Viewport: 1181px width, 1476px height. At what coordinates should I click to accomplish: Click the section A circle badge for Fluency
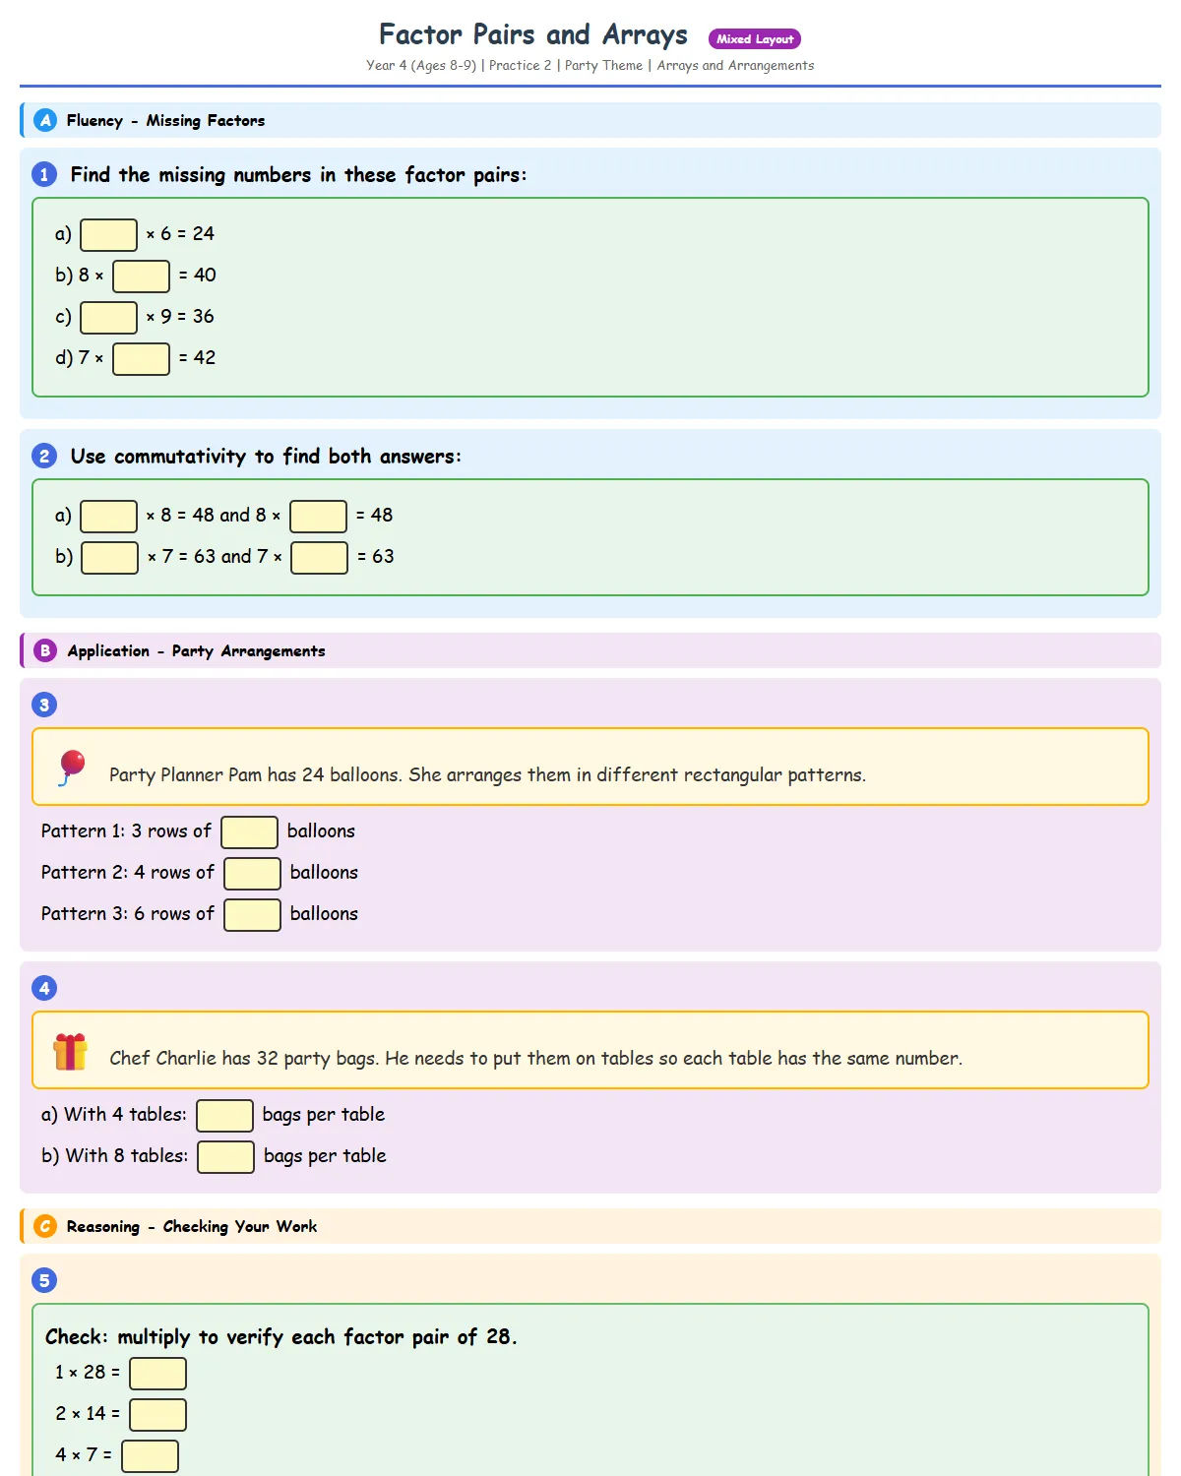45,120
